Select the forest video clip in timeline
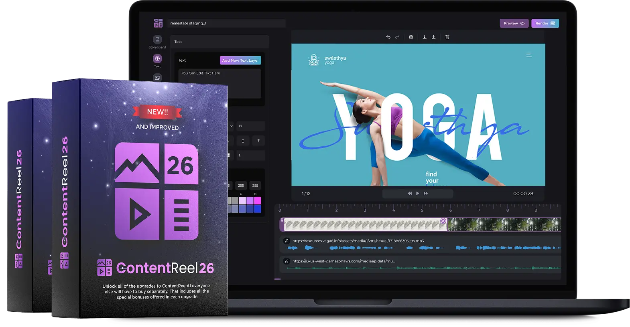Viewport: 630px width, 327px height. click(x=504, y=225)
